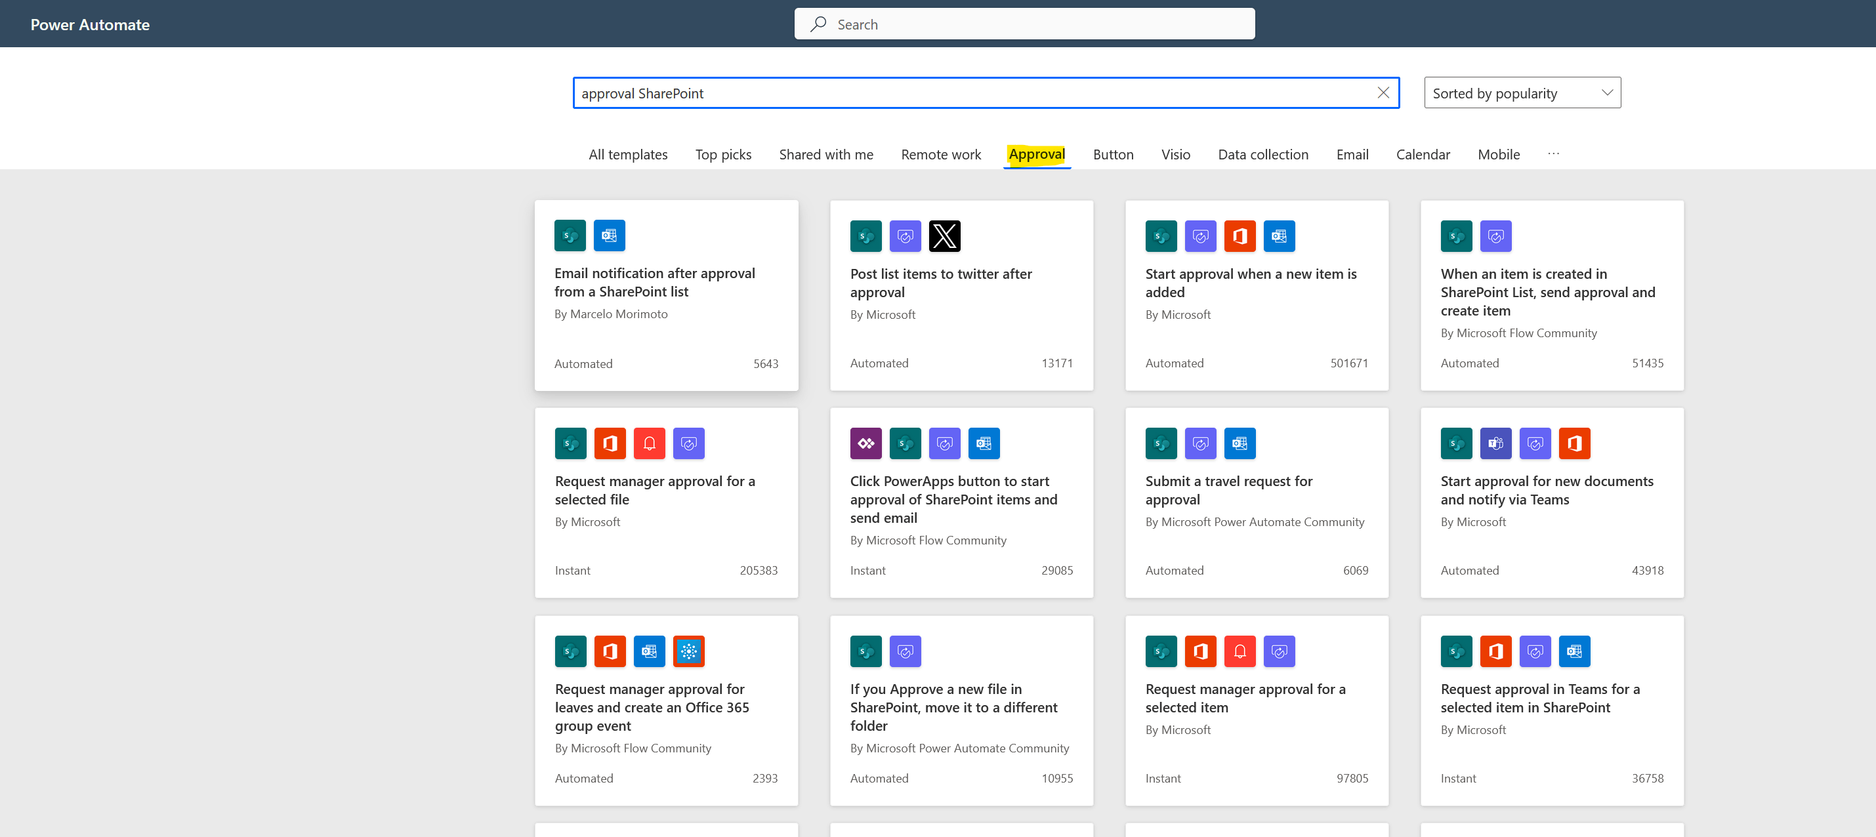Select the Email tab
1876x837 pixels.
coord(1352,154)
